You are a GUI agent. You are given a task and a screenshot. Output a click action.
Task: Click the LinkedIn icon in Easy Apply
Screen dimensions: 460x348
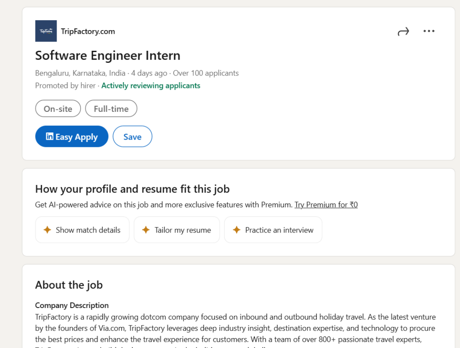coord(49,137)
